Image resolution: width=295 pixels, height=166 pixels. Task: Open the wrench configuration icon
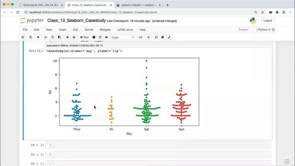point(169,37)
